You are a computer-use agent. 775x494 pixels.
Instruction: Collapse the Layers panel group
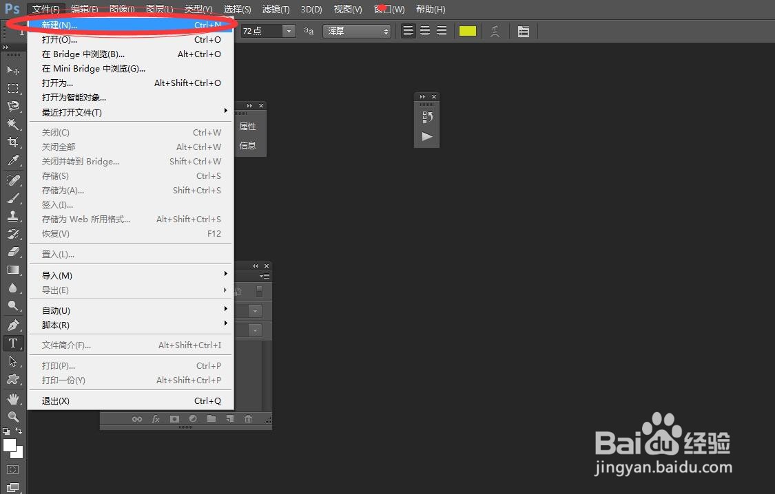tap(255, 266)
